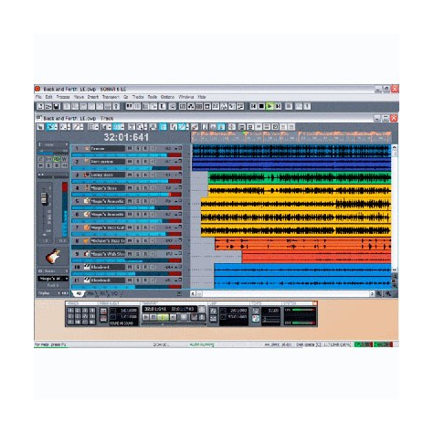The width and height of the screenshot is (434, 434).
Task: Open the Insert menu
Action: [x=93, y=97]
